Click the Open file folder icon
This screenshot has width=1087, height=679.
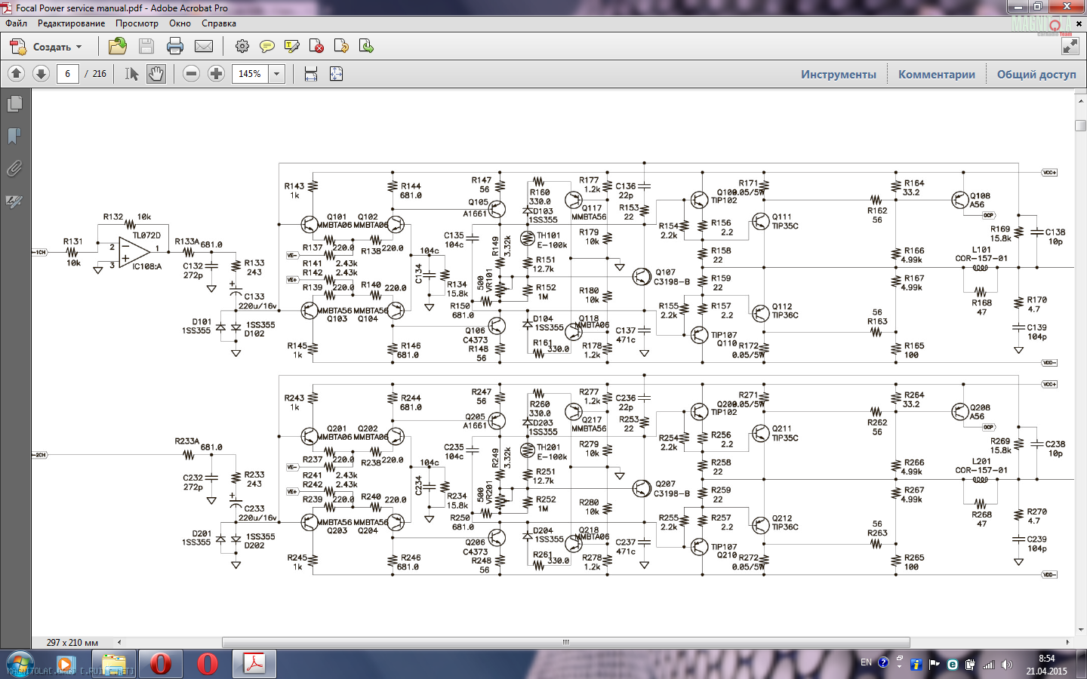[118, 47]
